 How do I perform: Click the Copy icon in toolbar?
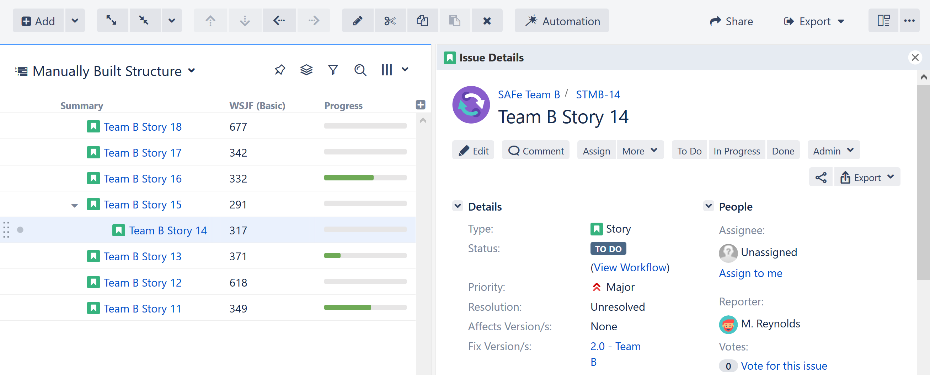coord(422,21)
